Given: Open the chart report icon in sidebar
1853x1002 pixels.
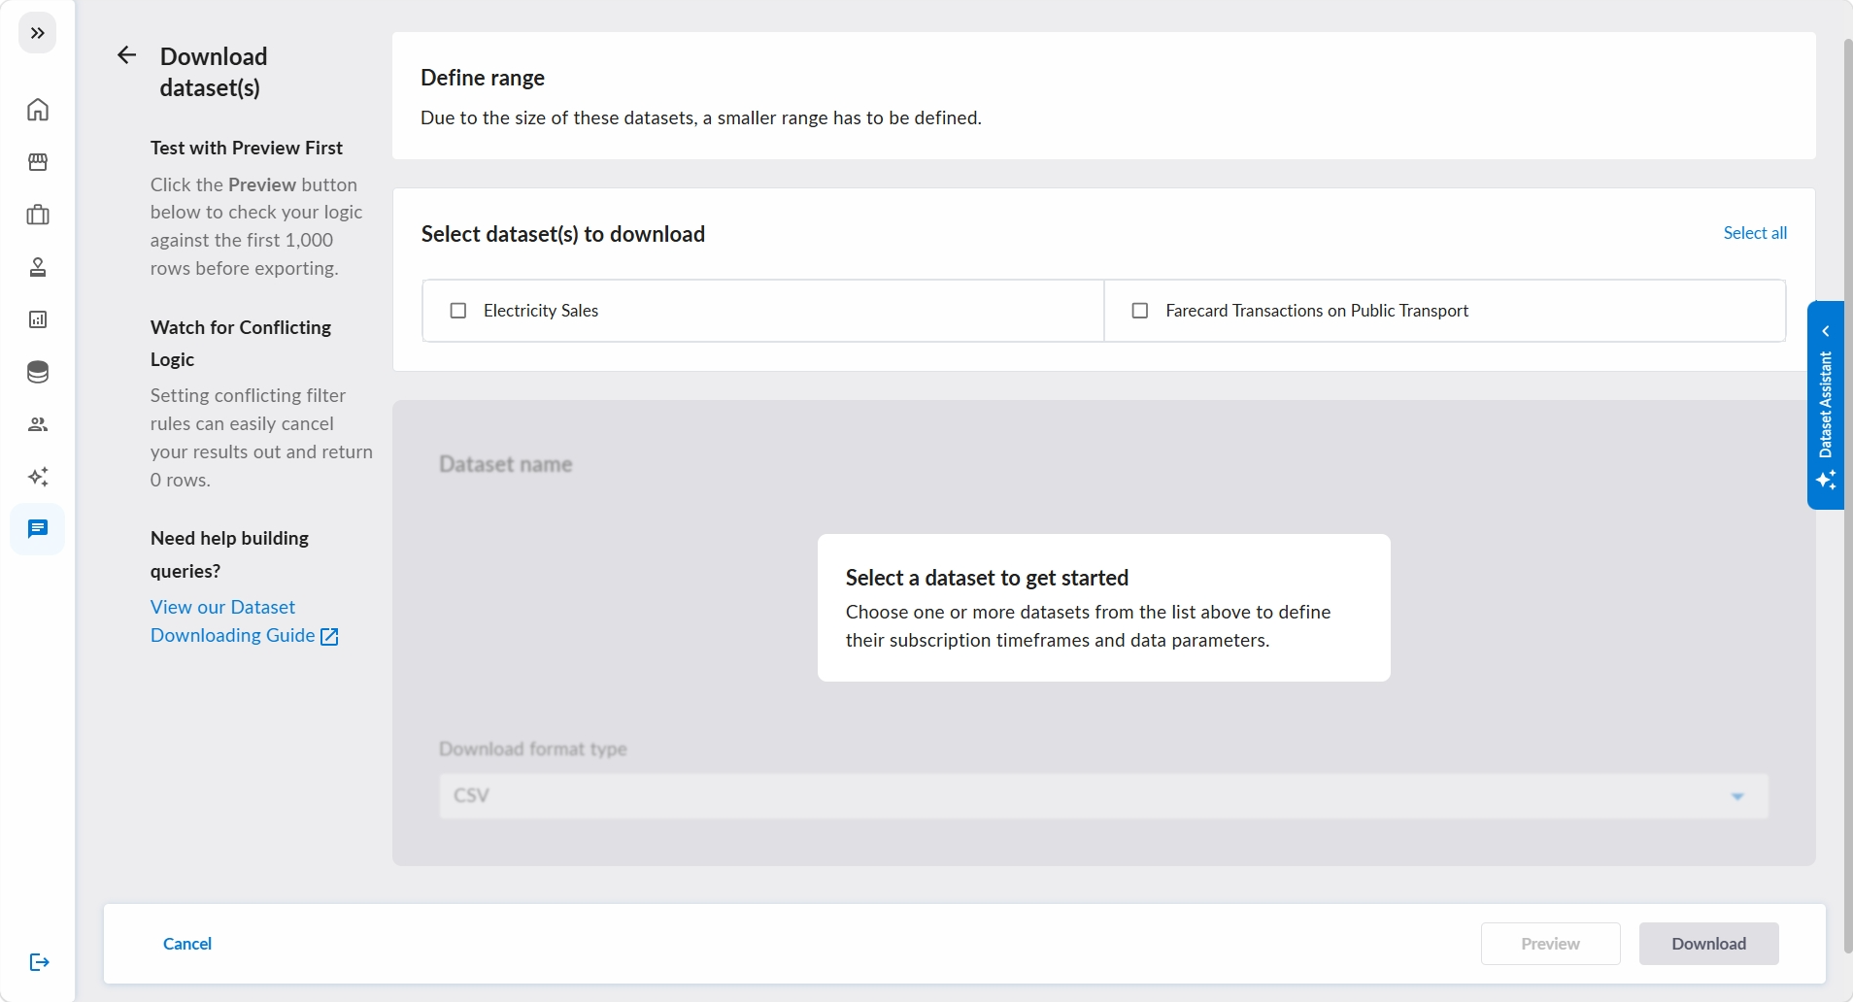Looking at the screenshot, I should pyautogui.click(x=38, y=319).
